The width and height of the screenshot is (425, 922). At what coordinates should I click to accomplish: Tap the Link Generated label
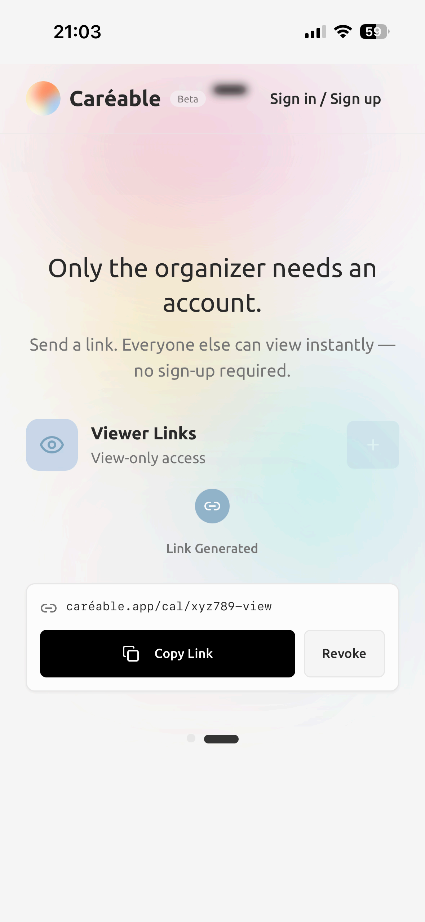pos(212,548)
